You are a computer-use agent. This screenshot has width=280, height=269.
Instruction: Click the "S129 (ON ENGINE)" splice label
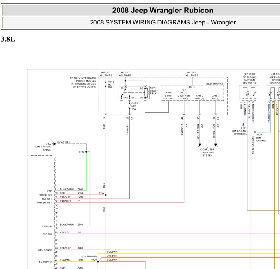pos(261,138)
